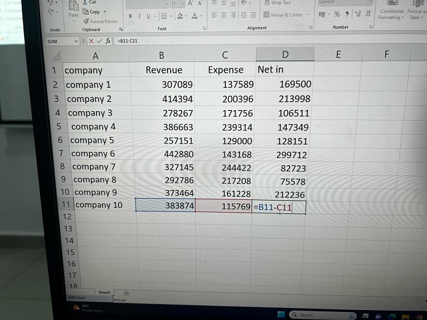Click the taskbar Search box
The height and width of the screenshot is (320, 427).
coord(323,315)
